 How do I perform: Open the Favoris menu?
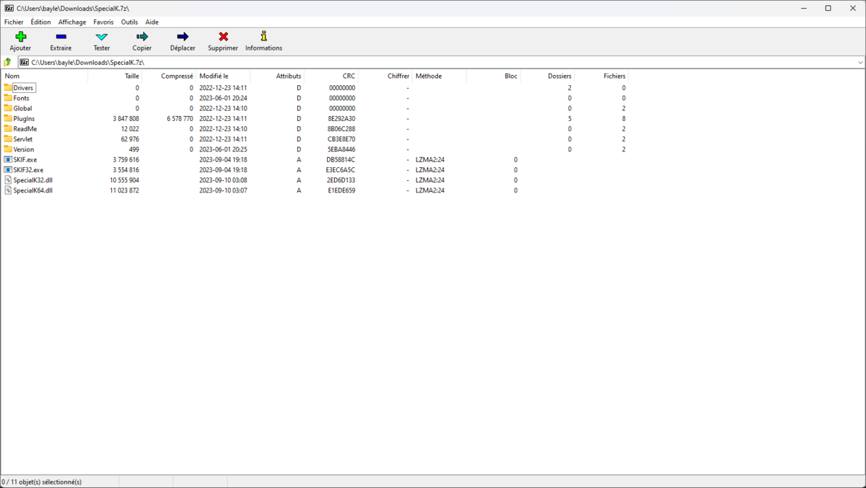tap(103, 22)
